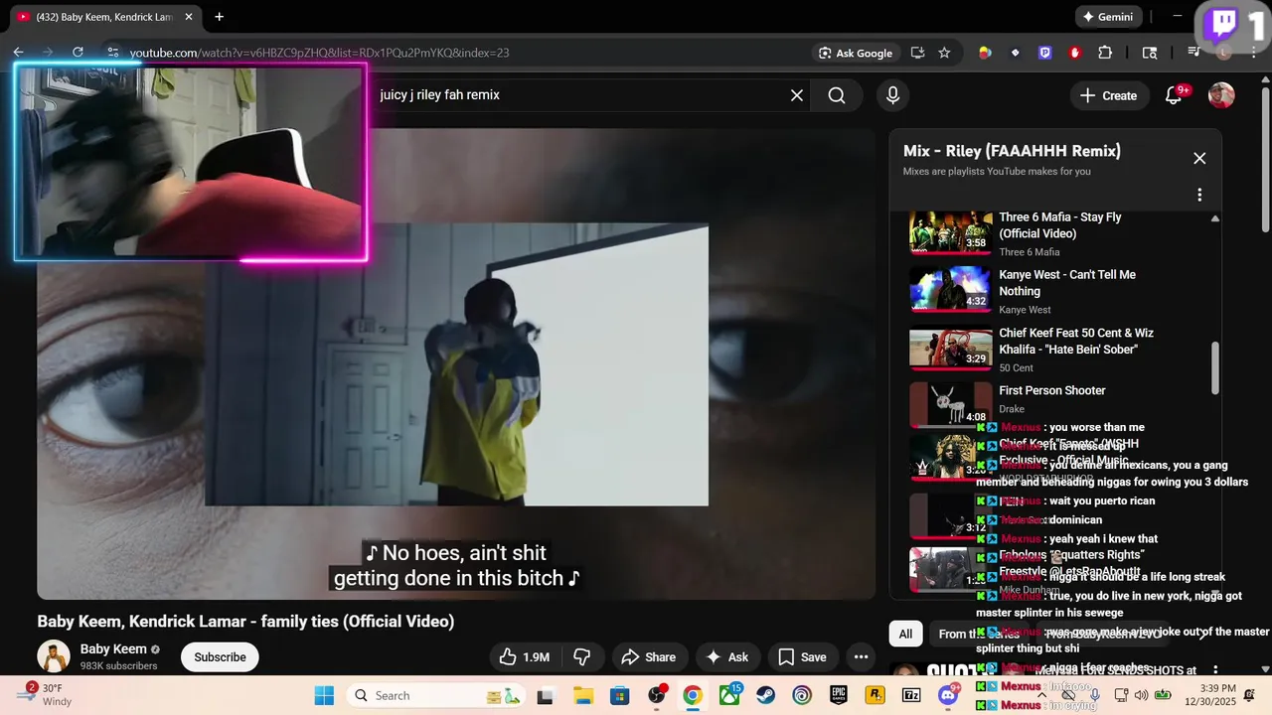The image size is (1272, 715).
Task: Click the Baby Keem channel avatar
Action: pyautogui.click(x=54, y=656)
